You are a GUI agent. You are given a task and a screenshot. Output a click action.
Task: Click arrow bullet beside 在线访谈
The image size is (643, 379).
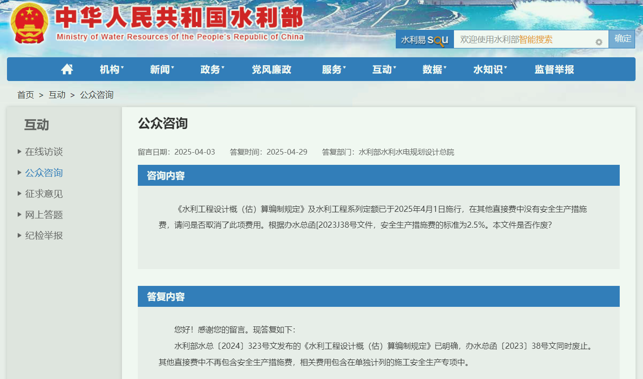point(19,151)
